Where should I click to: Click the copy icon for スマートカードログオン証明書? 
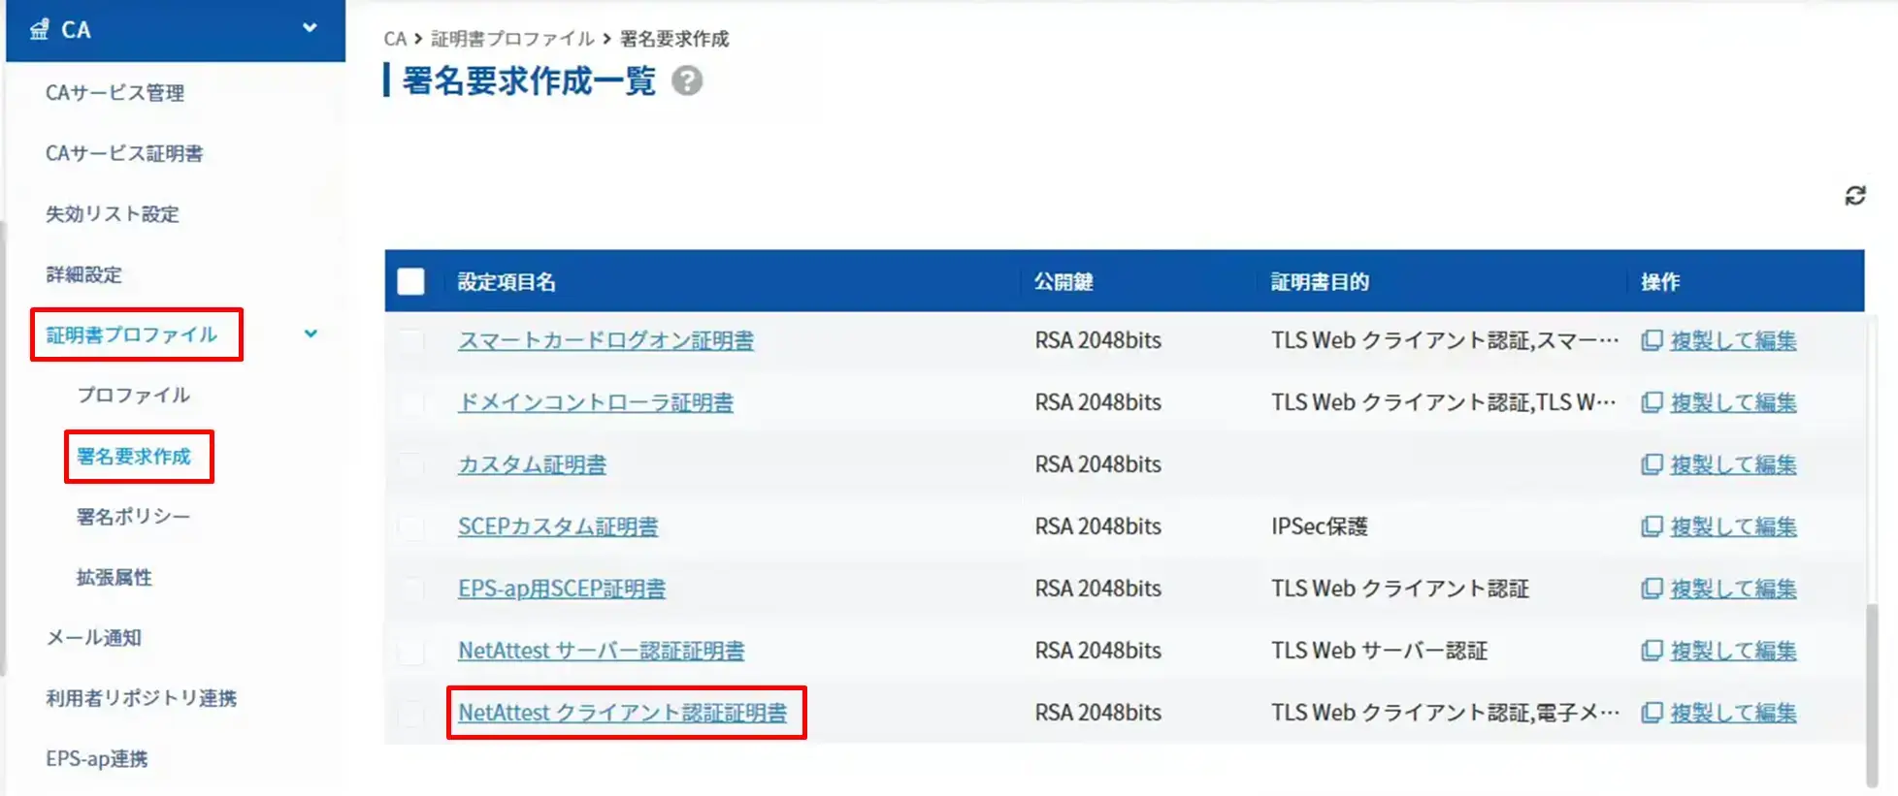pos(1652,340)
